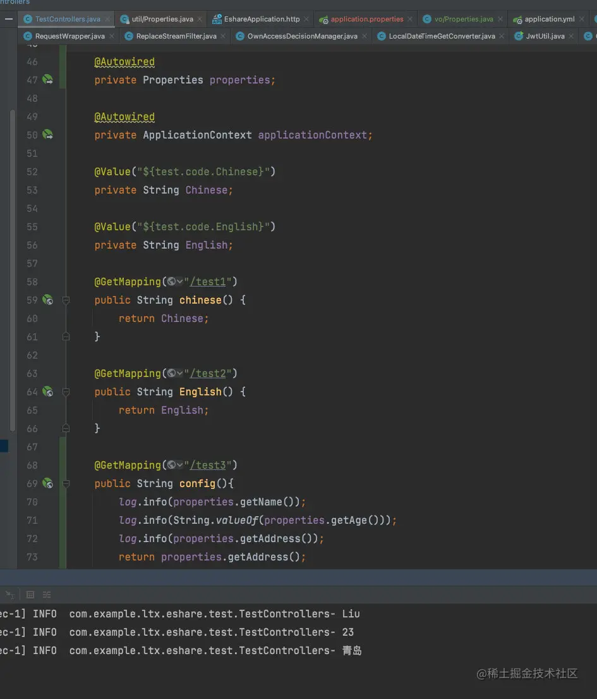This screenshot has height=699, width=597.
Task: Close the RequestWrapper.java tab
Action: (x=112, y=36)
